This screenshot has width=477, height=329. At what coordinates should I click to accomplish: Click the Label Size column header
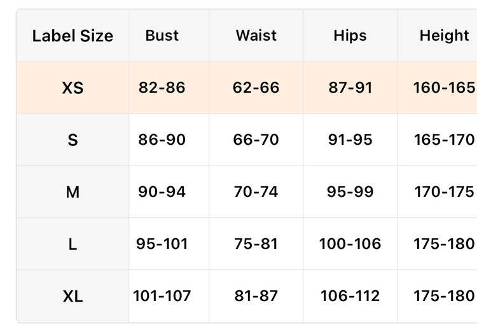pos(73,36)
